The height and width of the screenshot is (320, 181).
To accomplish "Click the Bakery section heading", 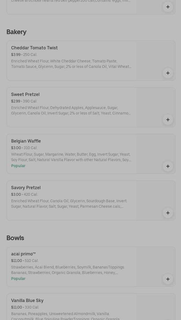I will (x=16, y=32).
